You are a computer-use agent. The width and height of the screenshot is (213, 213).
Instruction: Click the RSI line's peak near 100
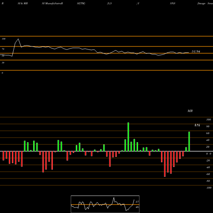coord(18,39)
